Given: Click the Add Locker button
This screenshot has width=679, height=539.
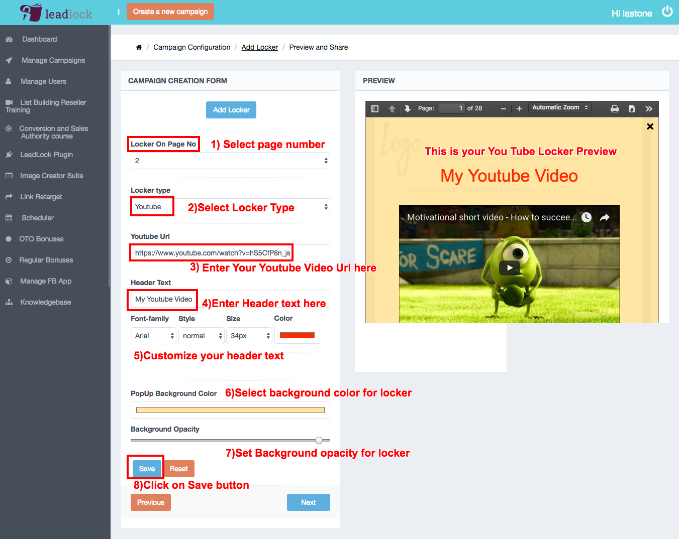Looking at the screenshot, I should click(231, 110).
